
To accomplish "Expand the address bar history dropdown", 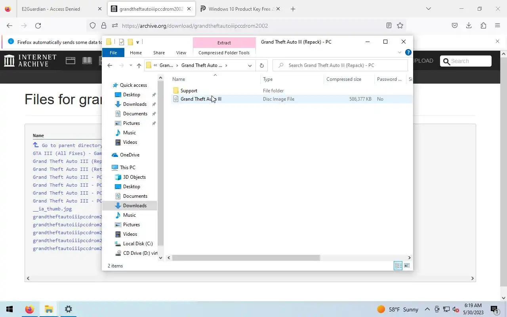I will 250,65.
